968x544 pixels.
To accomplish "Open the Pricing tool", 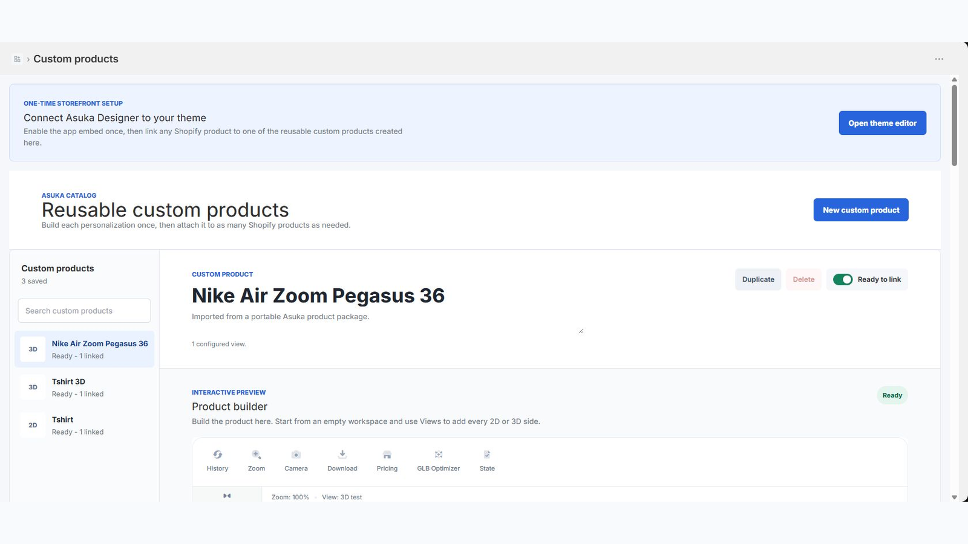I will click(387, 461).
